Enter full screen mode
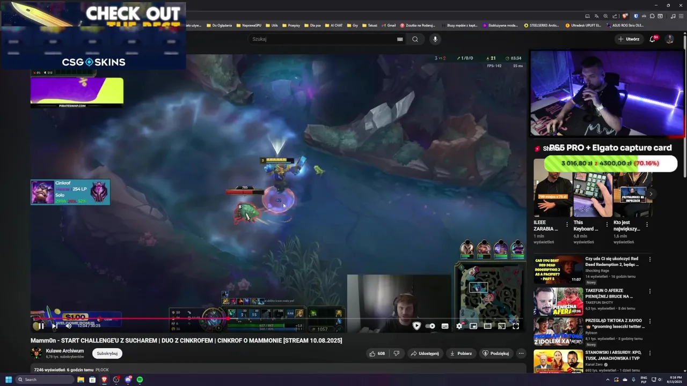 (516, 326)
